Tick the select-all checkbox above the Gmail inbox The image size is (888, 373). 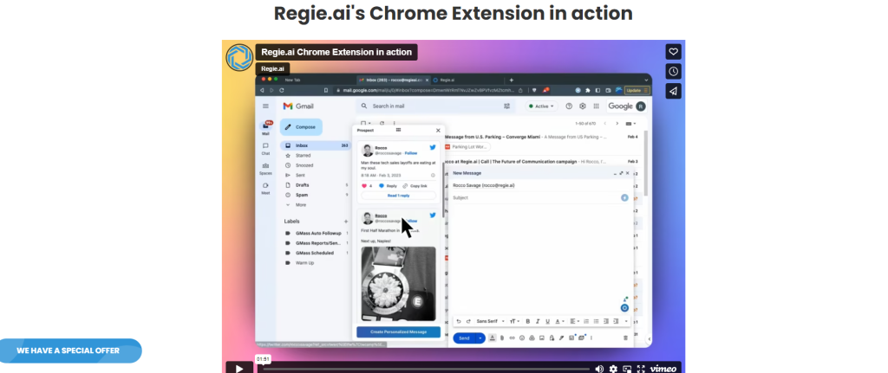point(363,124)
